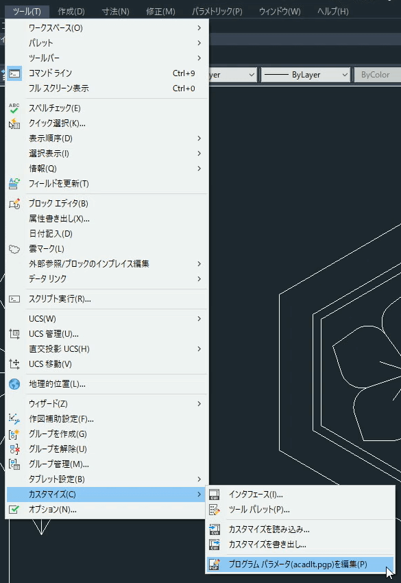Screen dimensions: 401x583
Task: Click the spell check icon beside スペルチェック(E)
Action: [14, 108]
